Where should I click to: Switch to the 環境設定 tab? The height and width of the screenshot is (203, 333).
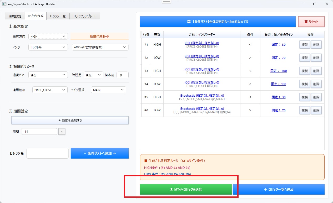coord(15,16)
